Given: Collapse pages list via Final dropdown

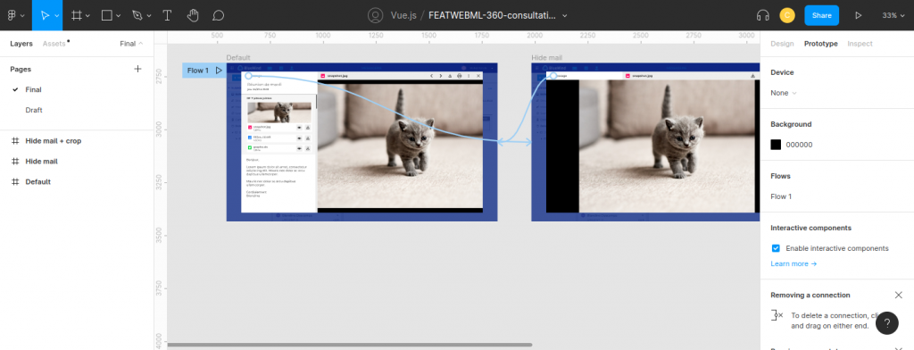Looking at the screenshot, I should pyautogui.click(x=131, y=44).
